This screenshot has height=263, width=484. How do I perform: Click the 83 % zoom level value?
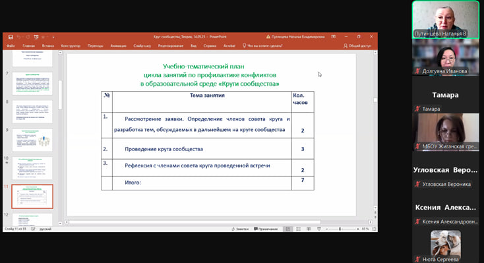click(x=365, y=229)
